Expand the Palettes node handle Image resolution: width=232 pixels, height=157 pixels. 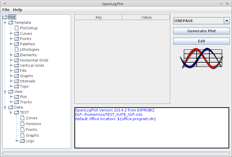pyautogui.click(x=11, y=44)
